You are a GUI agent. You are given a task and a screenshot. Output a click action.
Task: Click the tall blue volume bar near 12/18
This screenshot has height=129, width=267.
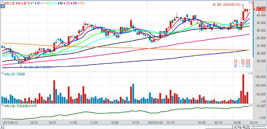point(133,94)
